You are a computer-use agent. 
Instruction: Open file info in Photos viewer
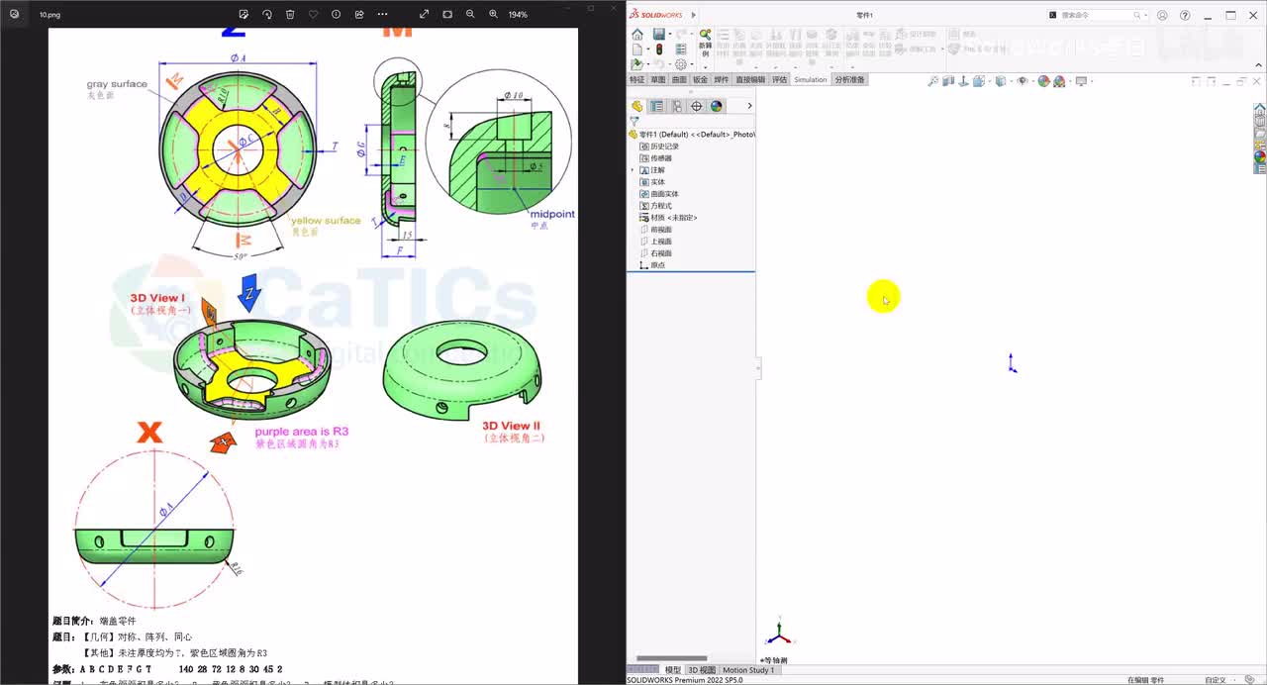[x=336, y=15]
